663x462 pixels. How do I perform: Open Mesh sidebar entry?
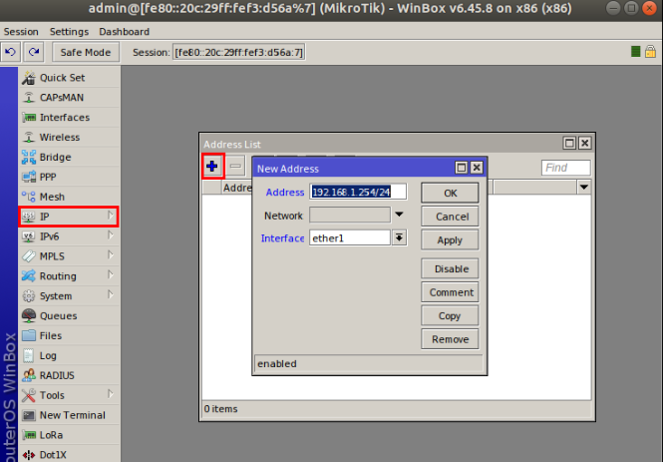point(70,198)
